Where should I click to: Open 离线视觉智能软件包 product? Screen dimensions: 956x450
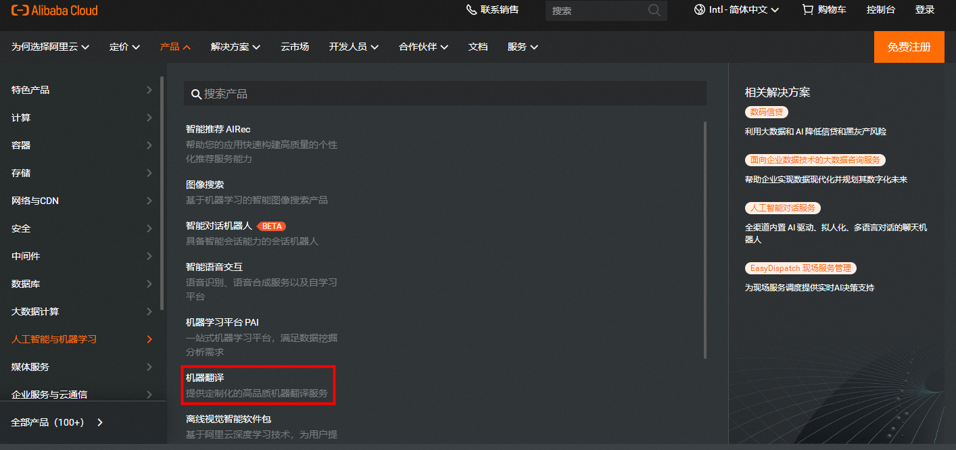coord(229,419)
